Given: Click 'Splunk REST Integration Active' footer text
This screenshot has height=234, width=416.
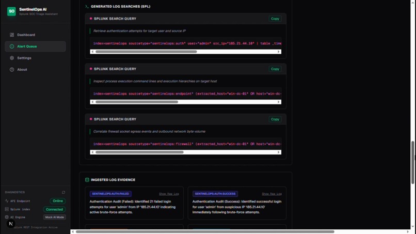Looking at the screenshot, I should (35, 228).
